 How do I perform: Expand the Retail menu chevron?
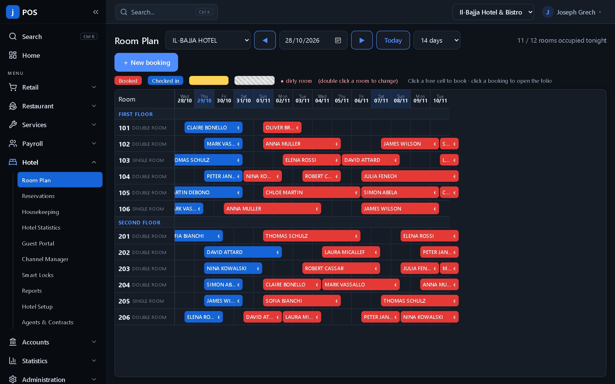(94, 87)
